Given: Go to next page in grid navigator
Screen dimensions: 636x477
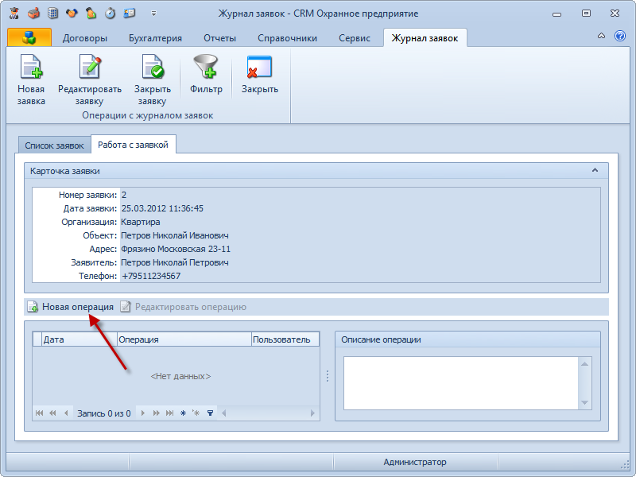Looking at the screenshot, I should pos(156,413).
